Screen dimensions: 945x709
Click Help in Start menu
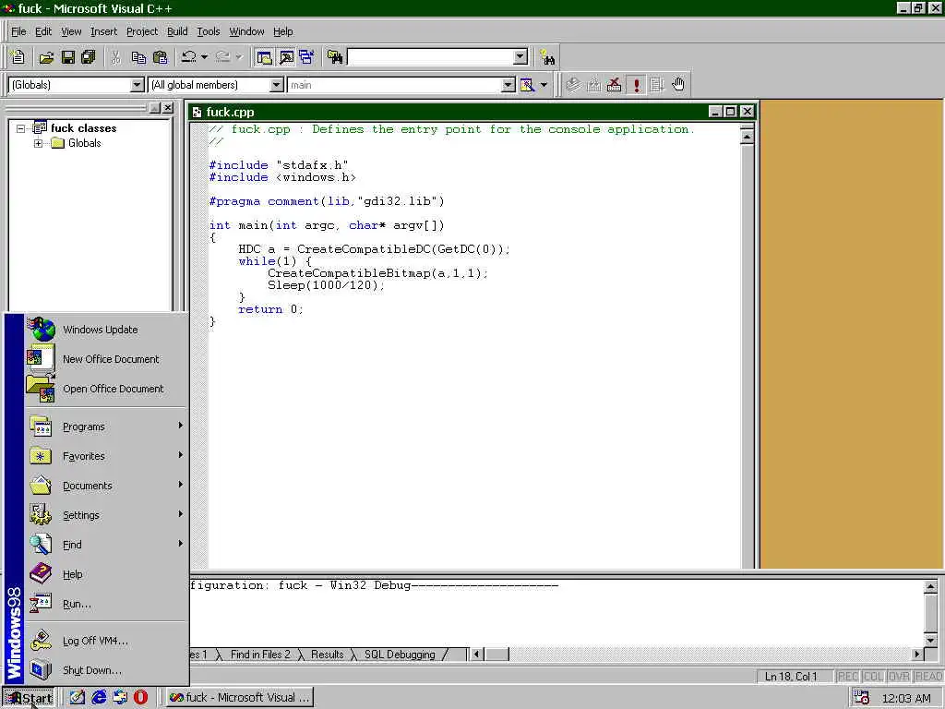click(107, 574)
